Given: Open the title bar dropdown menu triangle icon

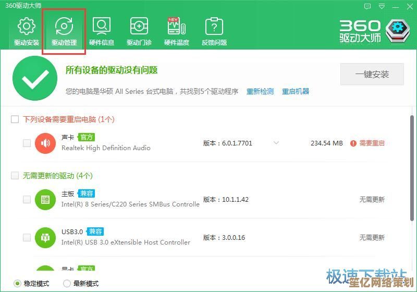Looking at the screenshot, I should (382, 6).
